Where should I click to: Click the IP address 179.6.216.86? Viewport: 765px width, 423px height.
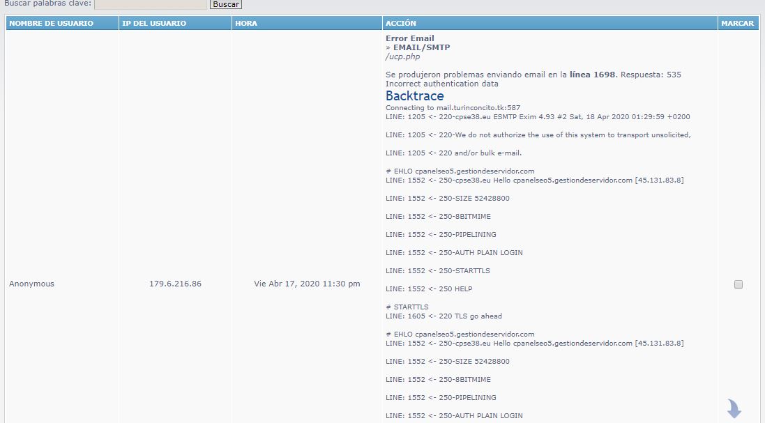[175, 284]
